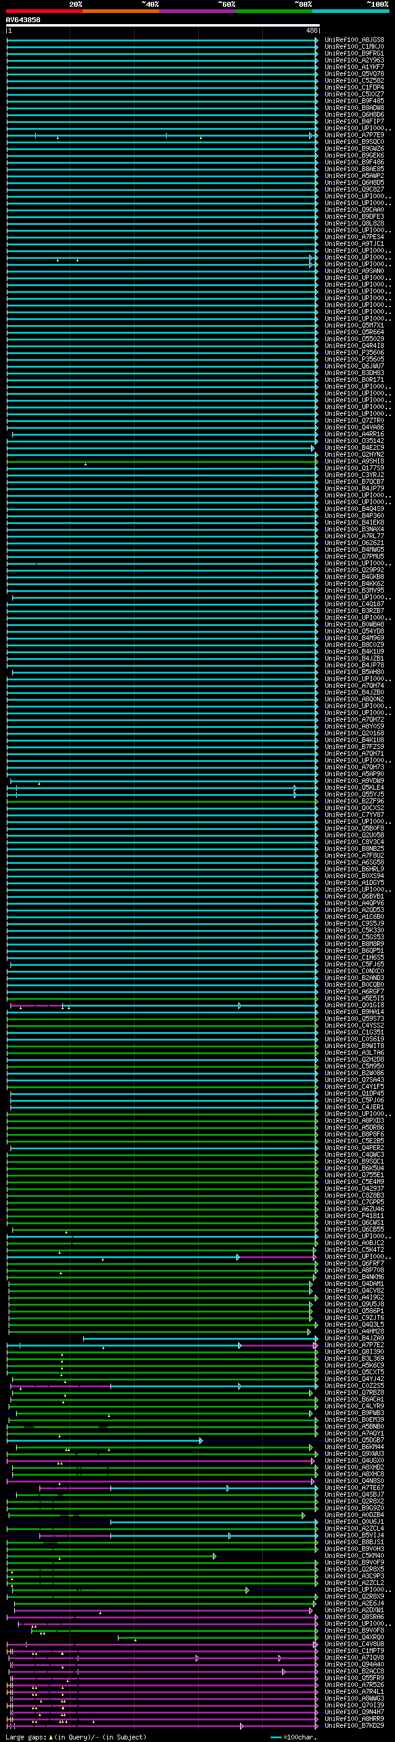Click the UniRef100_A7P7E9 alignment arrowhead
Screen dimensions: 395x1742
coord(311,135)
